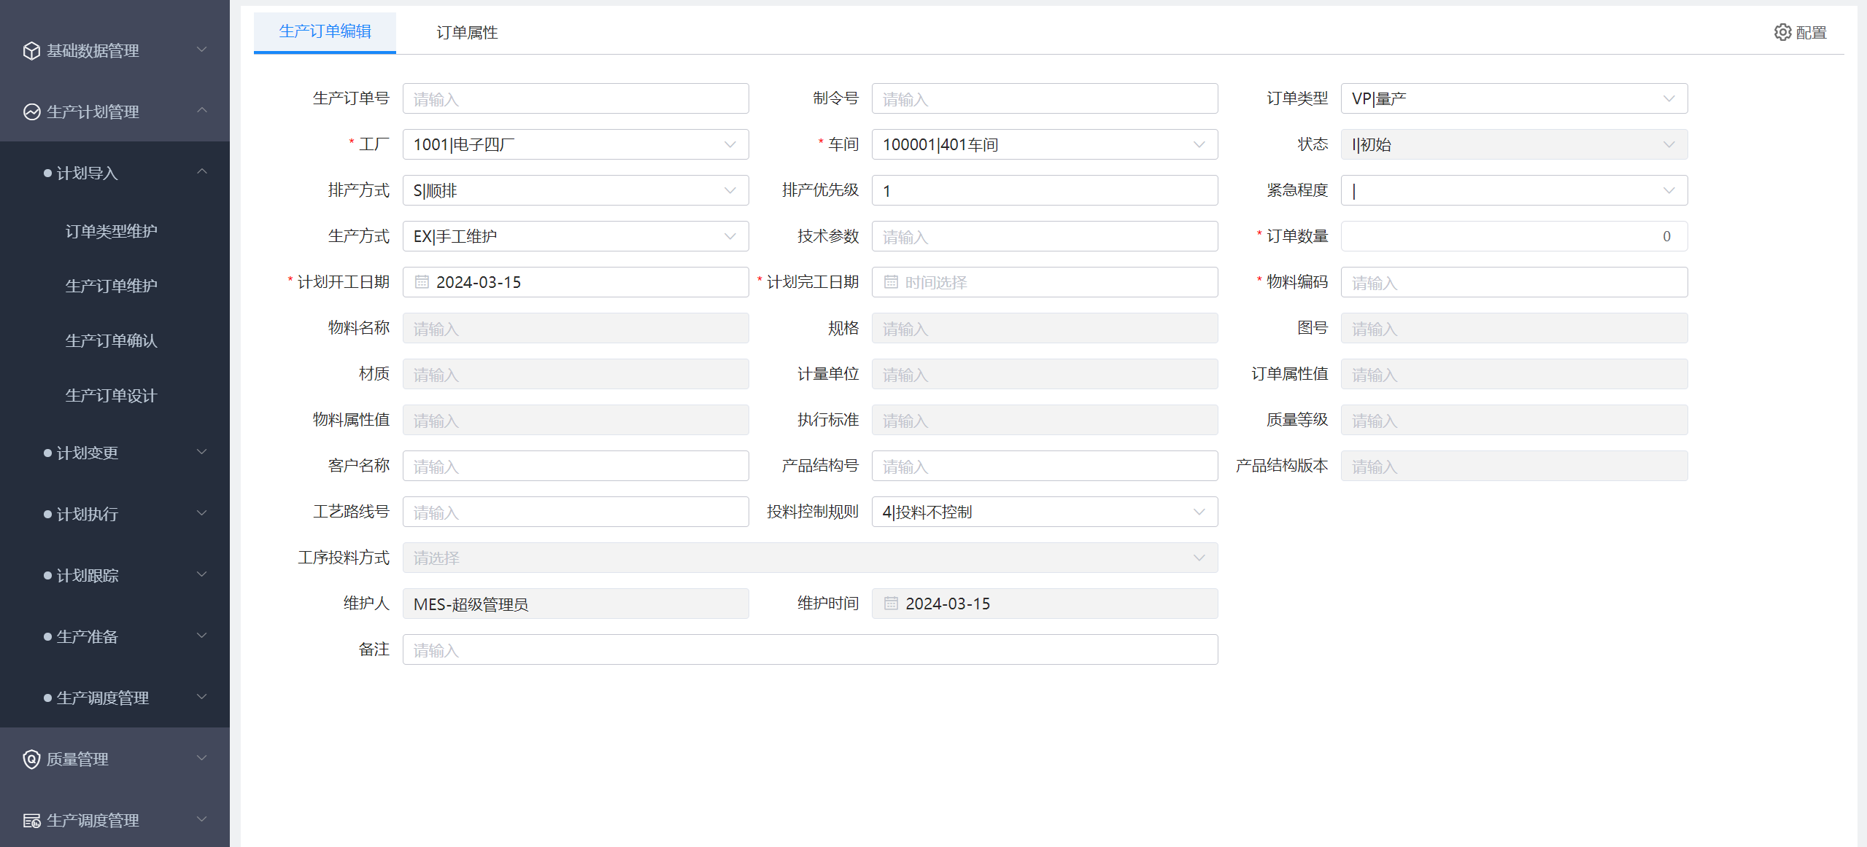This screenshot has height=847, width=1867.
Task: Open the 订单类型 dropdown
Action: tap(1514, 98)
